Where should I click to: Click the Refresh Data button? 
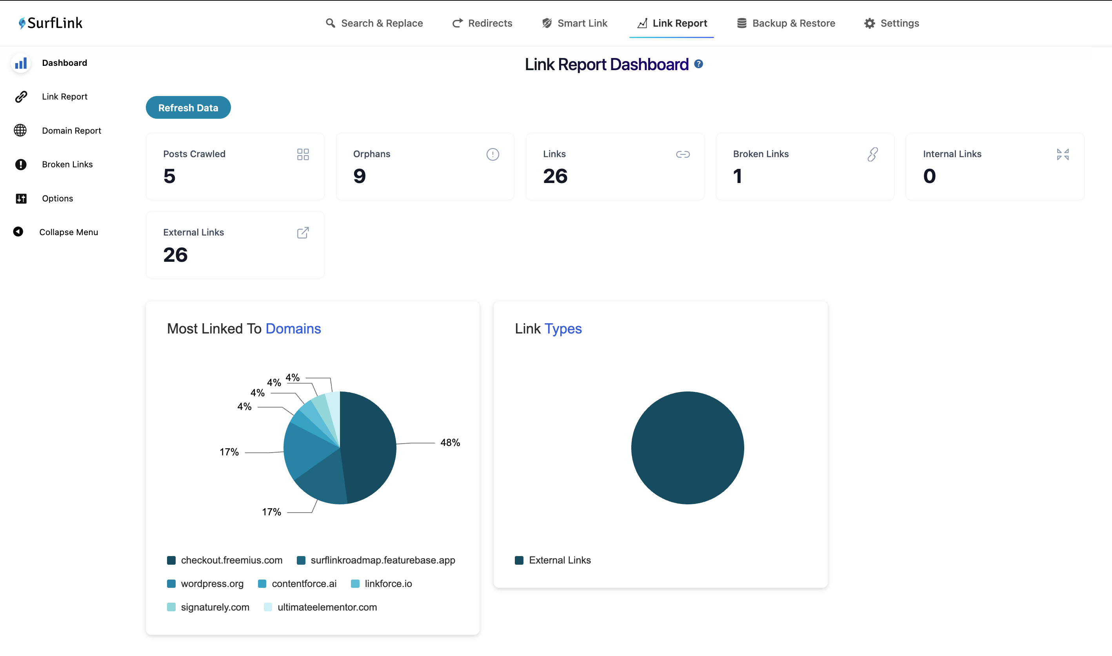(188, 107)
